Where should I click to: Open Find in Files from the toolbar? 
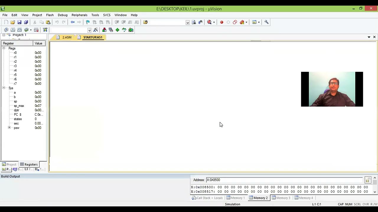[145, 22]
